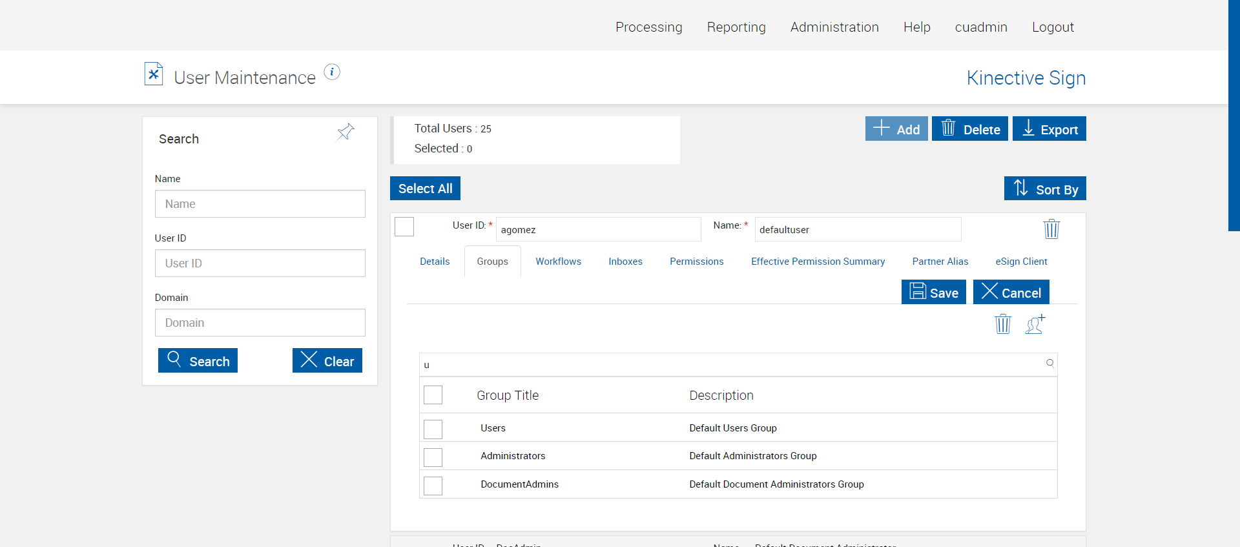Click the Select All button

pos(425,189)
